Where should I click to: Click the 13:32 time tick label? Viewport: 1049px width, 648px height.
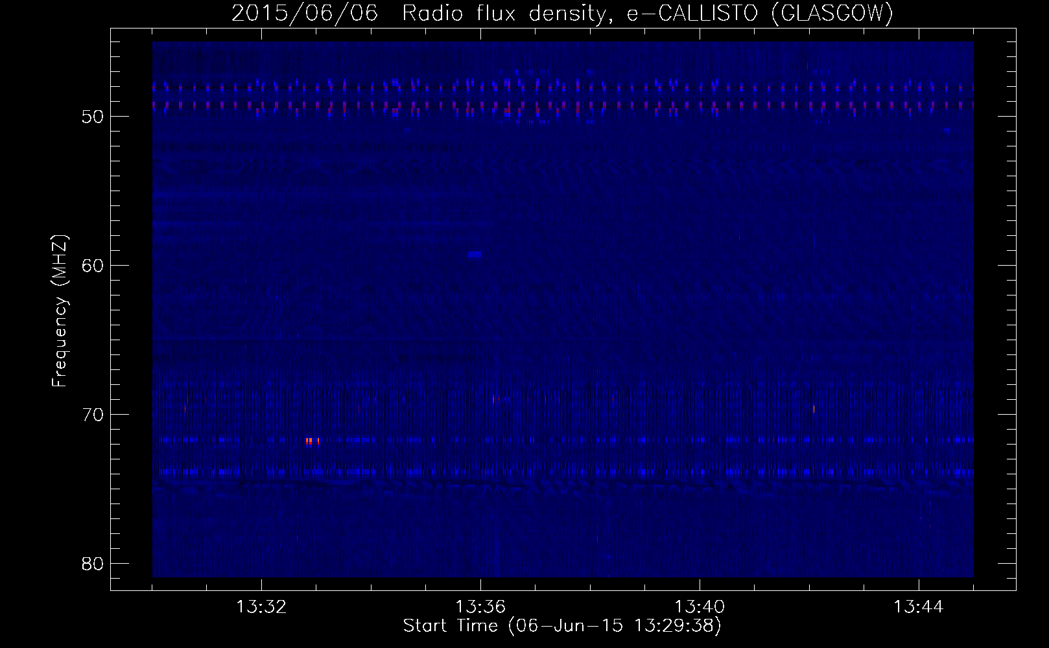tap(261, 607)
